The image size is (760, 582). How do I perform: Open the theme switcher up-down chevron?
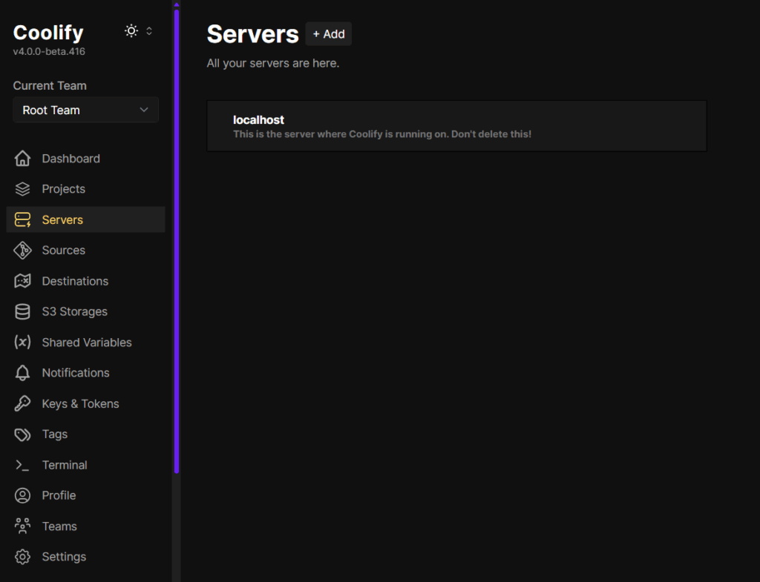pos(149,31)
